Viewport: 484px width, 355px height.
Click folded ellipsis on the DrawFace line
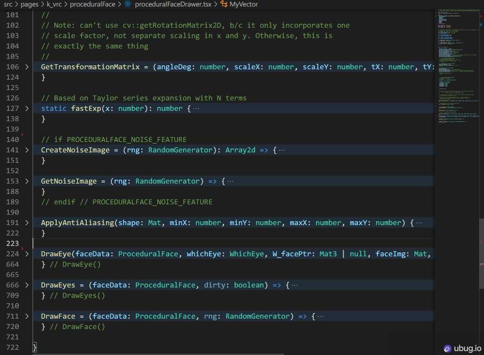(320, 316)
